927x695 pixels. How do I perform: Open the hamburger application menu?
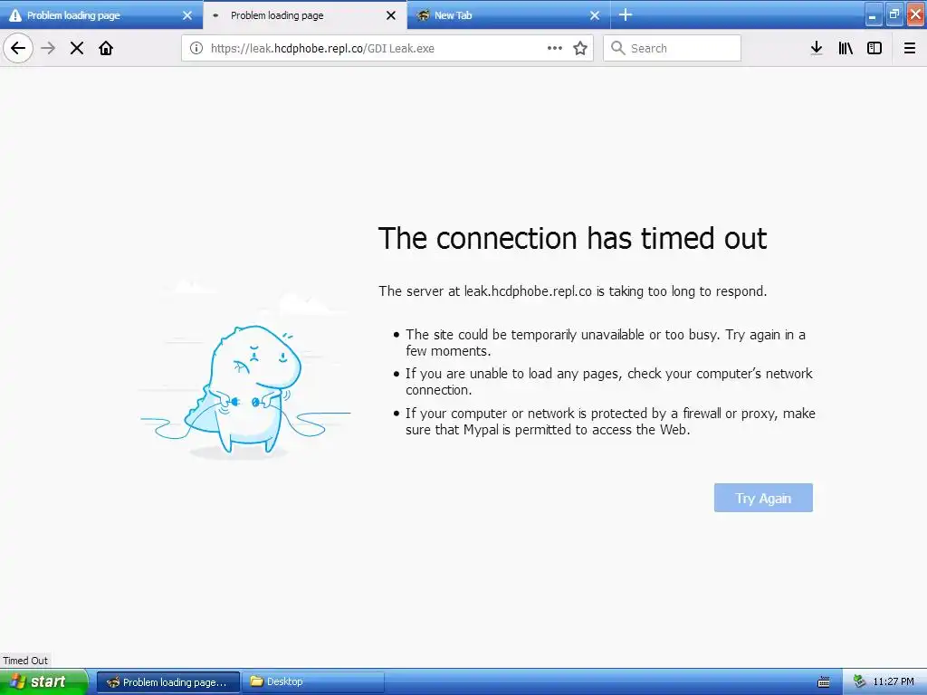[910, 48]
